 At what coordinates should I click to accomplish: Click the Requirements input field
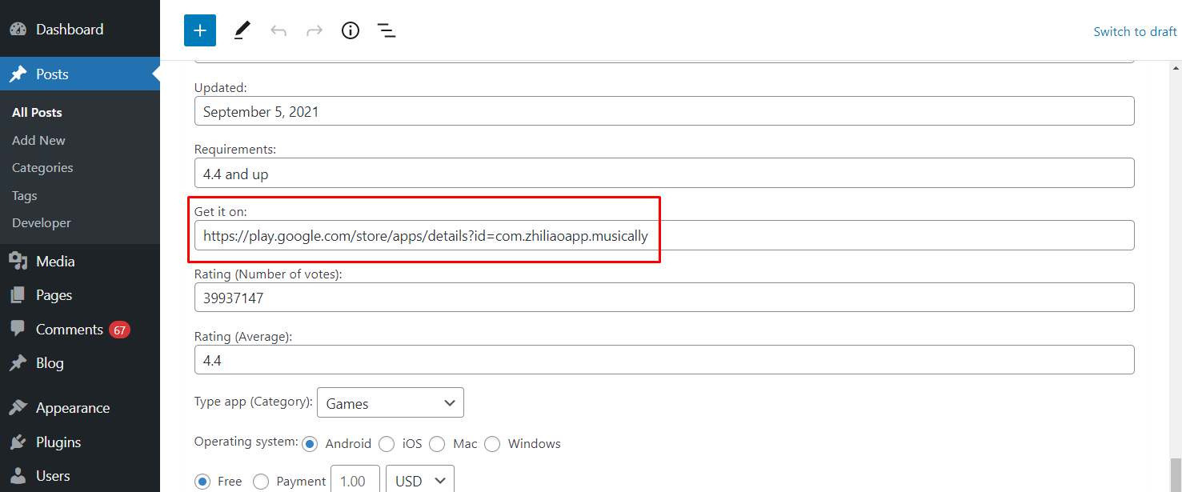664,173
